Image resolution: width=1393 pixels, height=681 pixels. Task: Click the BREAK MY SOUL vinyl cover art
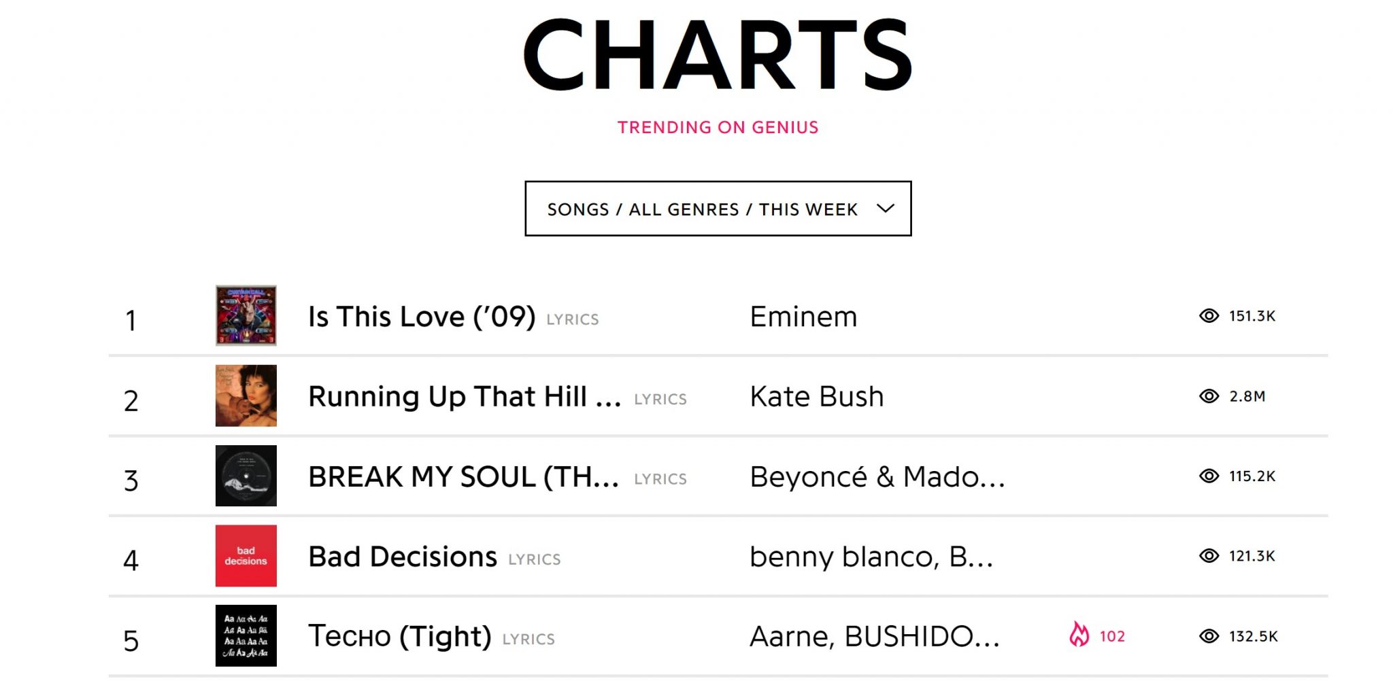coord(246,476)
